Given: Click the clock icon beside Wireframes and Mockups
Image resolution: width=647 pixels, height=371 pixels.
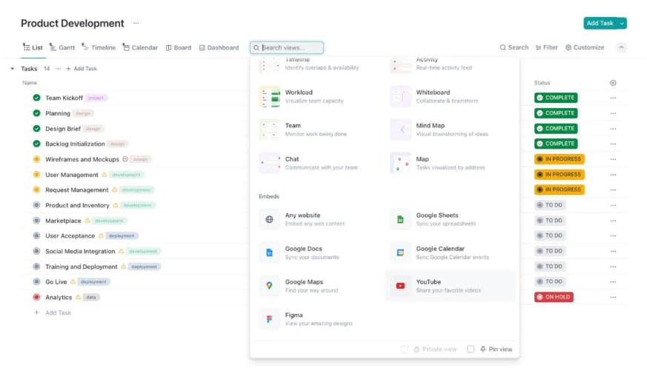Looking at the screenshot, I should coord(125,159).
